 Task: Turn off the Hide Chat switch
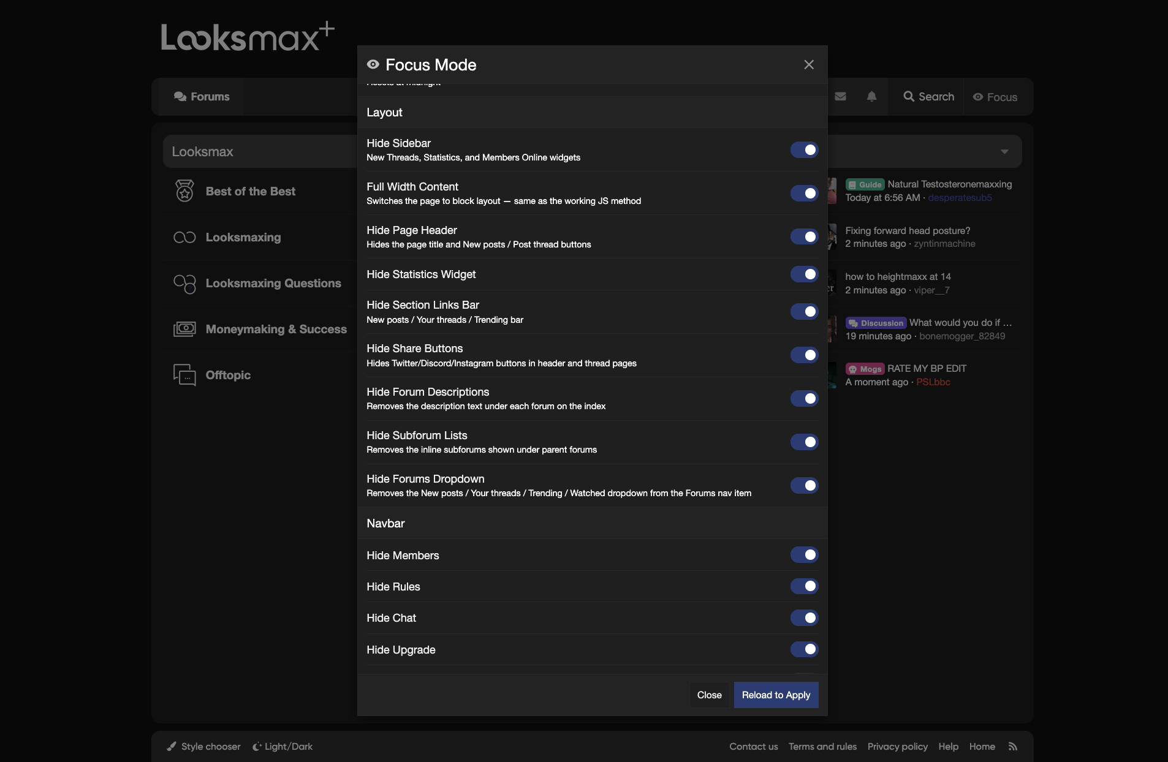(804, 617)
